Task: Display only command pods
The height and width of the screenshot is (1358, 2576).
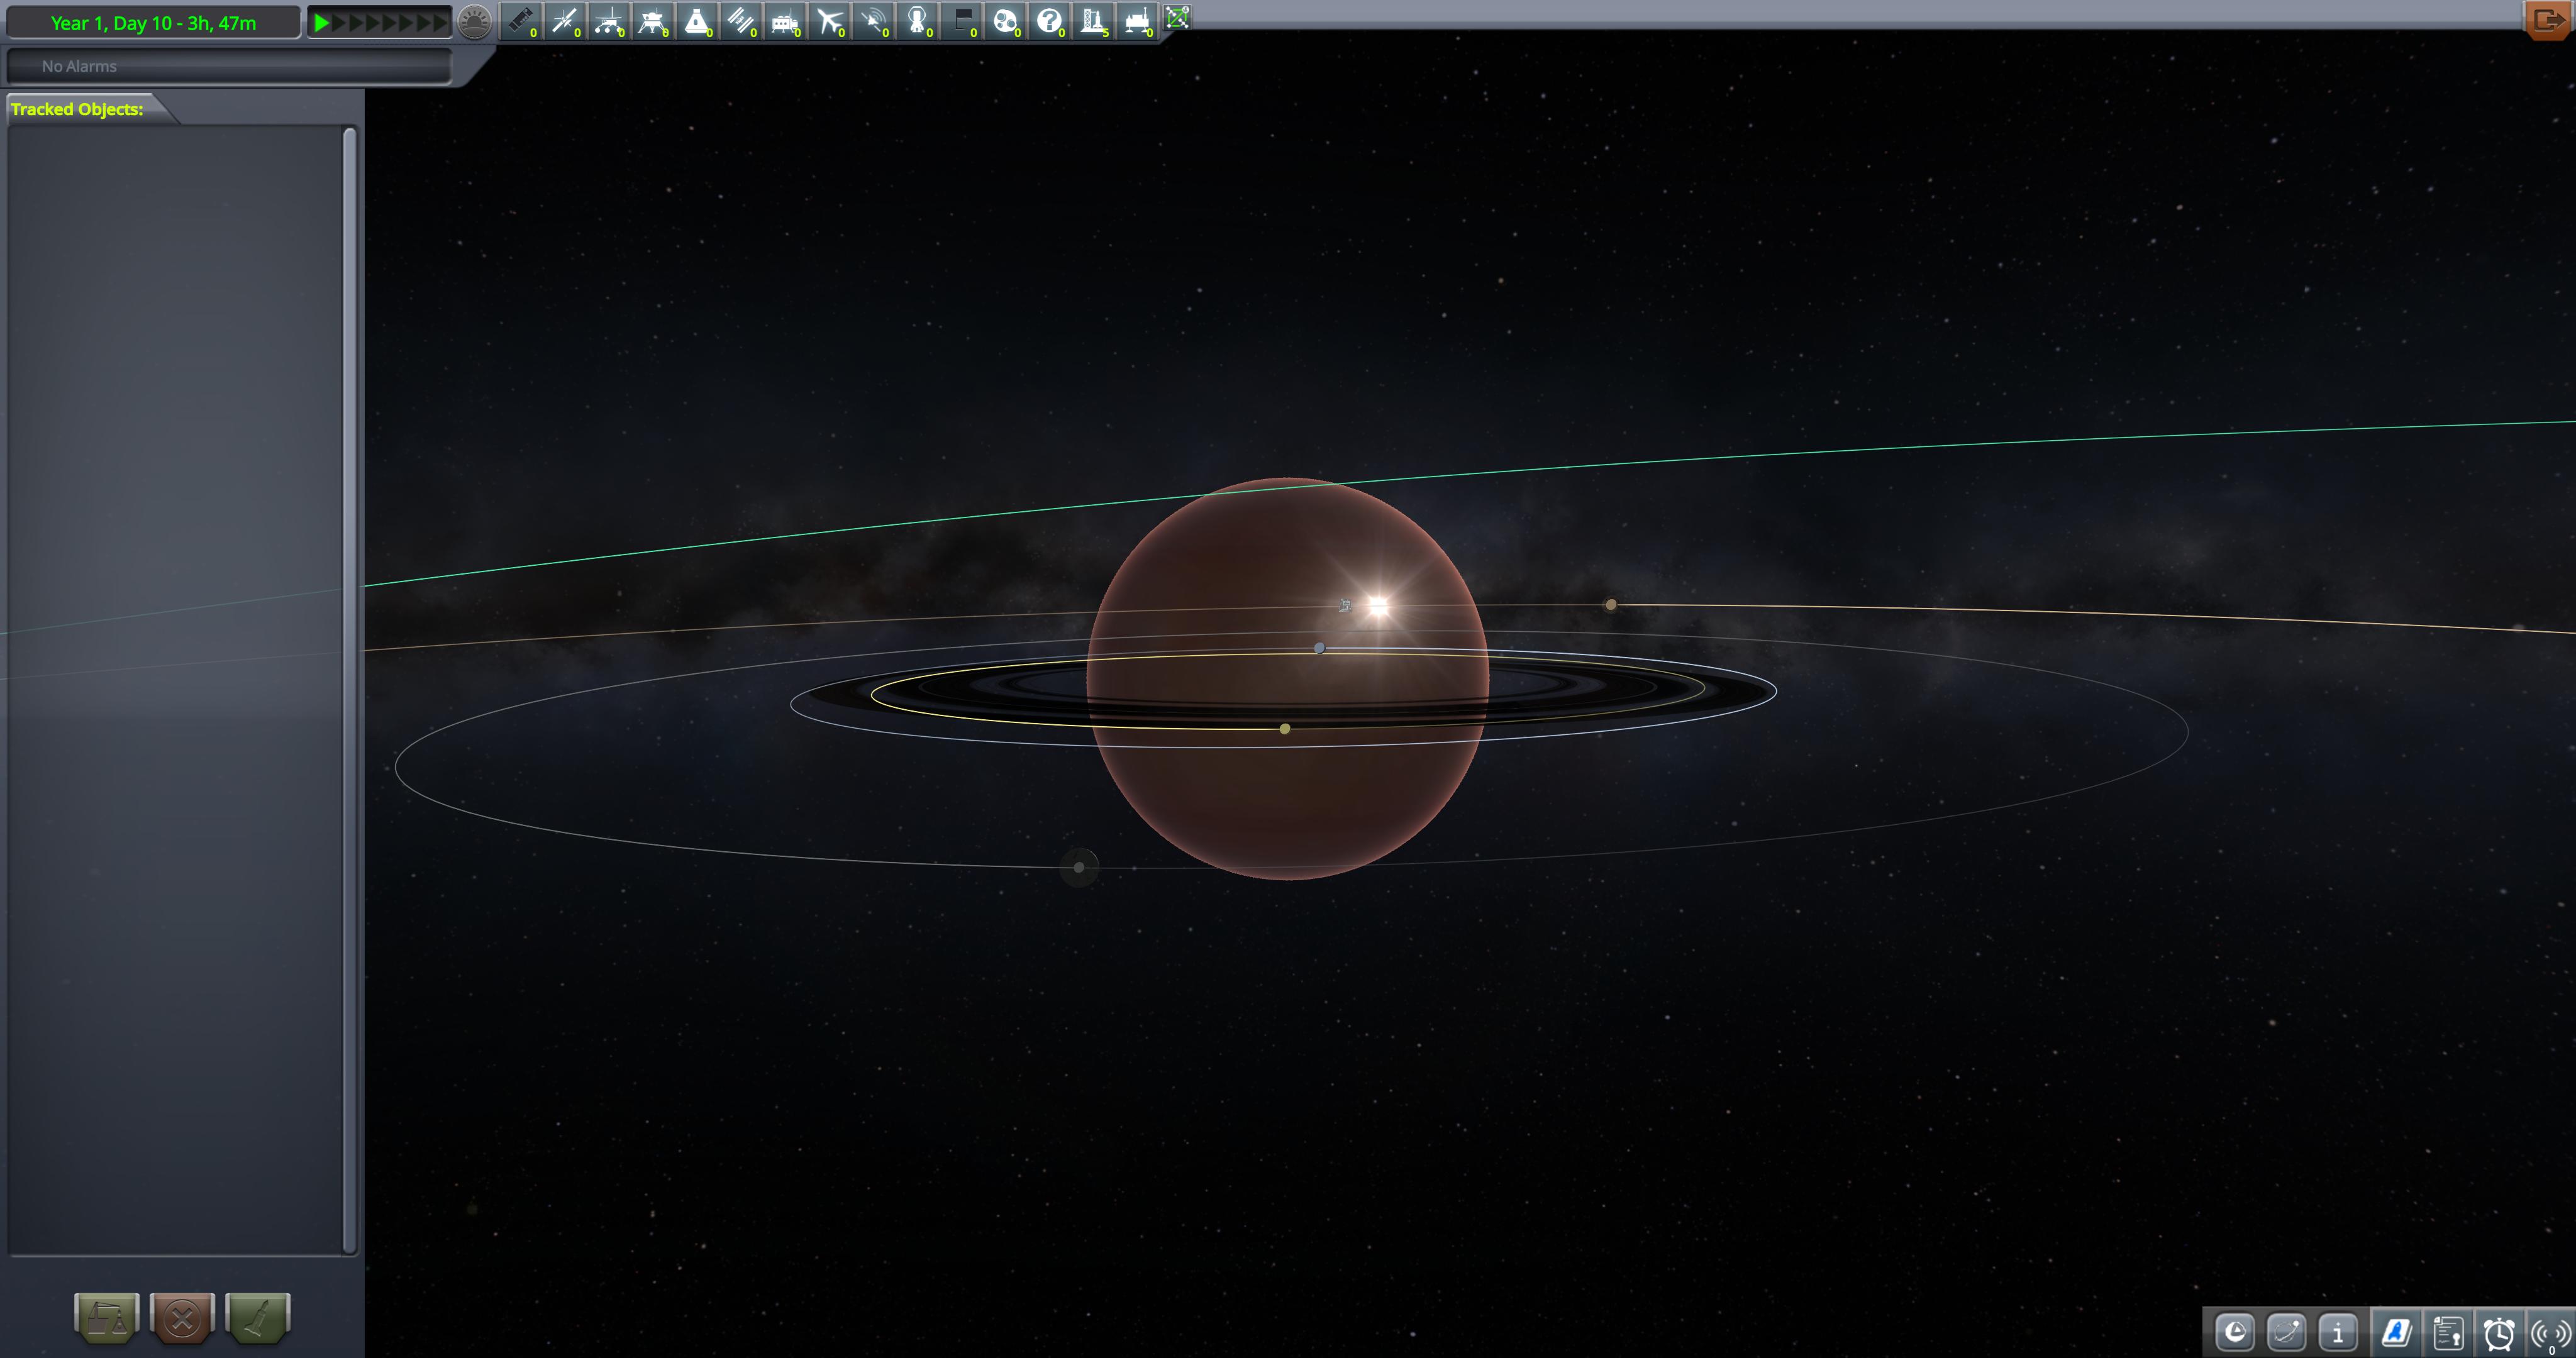Action: tap(698, 21)
